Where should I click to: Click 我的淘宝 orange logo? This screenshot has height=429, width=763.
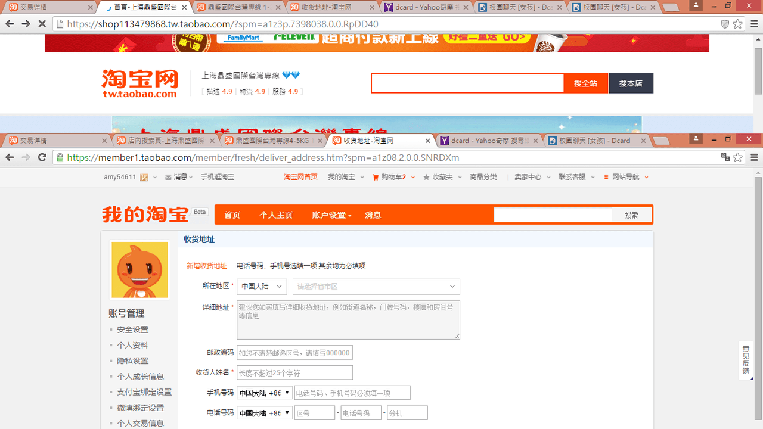(145, 214)
